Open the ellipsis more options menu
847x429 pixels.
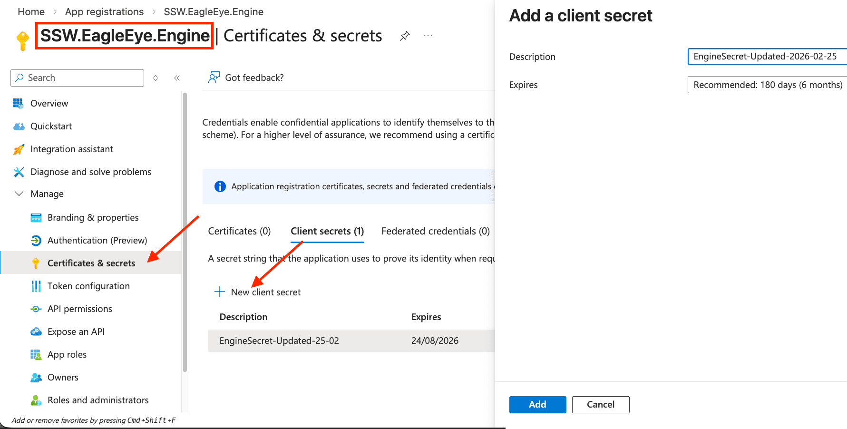pos(428,36)
